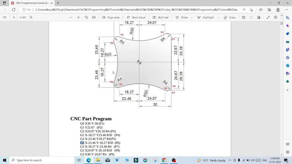
Task: Click the PDF vertical scrollbar thumb
Action: coord(282,23)
